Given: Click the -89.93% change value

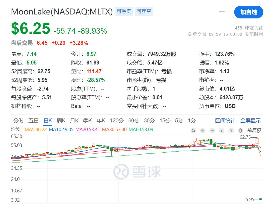Looking at the screenshot, I should pyautogui.click(x=93, y=31).
